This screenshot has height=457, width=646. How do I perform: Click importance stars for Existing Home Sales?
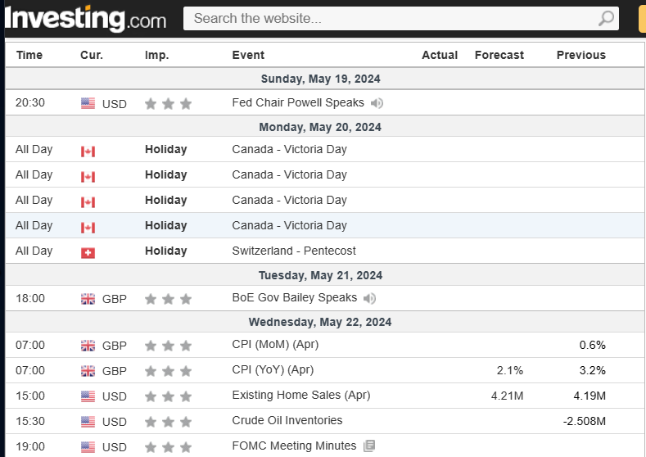coord(168,396)
